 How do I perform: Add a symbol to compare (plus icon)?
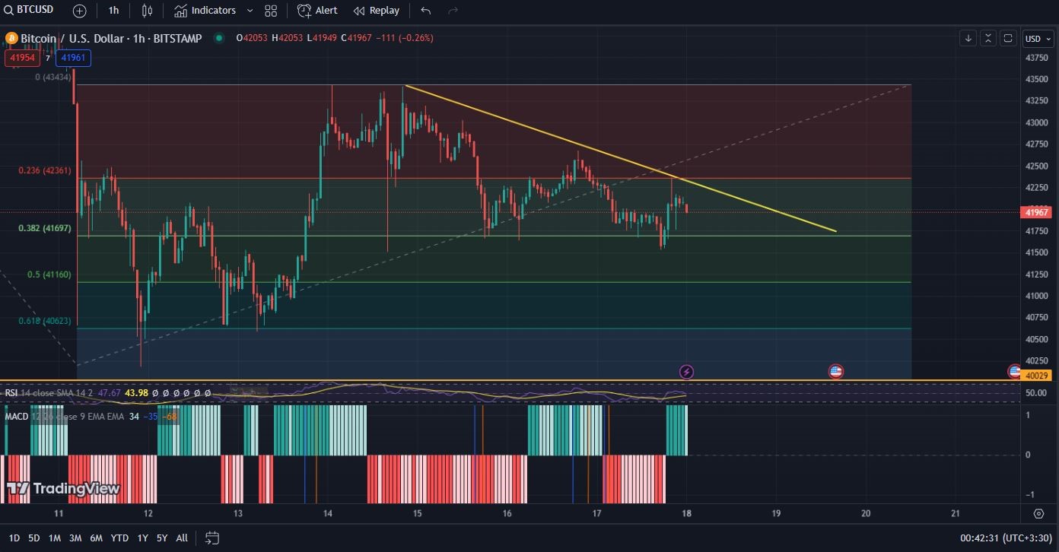pyautogui.click(x=80, y=11)
